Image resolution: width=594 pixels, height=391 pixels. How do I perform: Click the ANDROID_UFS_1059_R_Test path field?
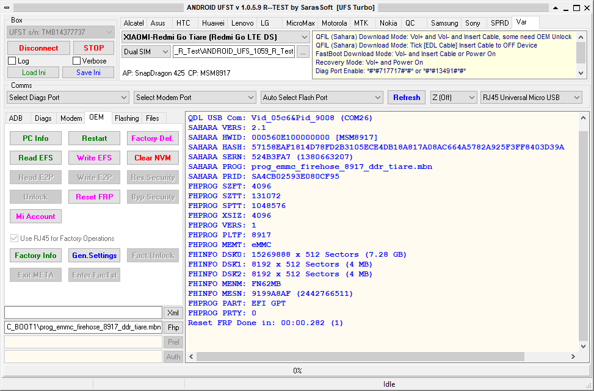[234, 52]
